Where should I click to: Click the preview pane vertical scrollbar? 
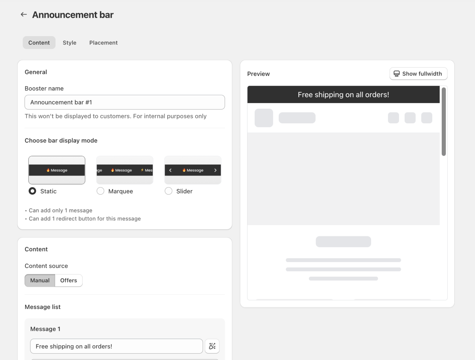point(444,122)
